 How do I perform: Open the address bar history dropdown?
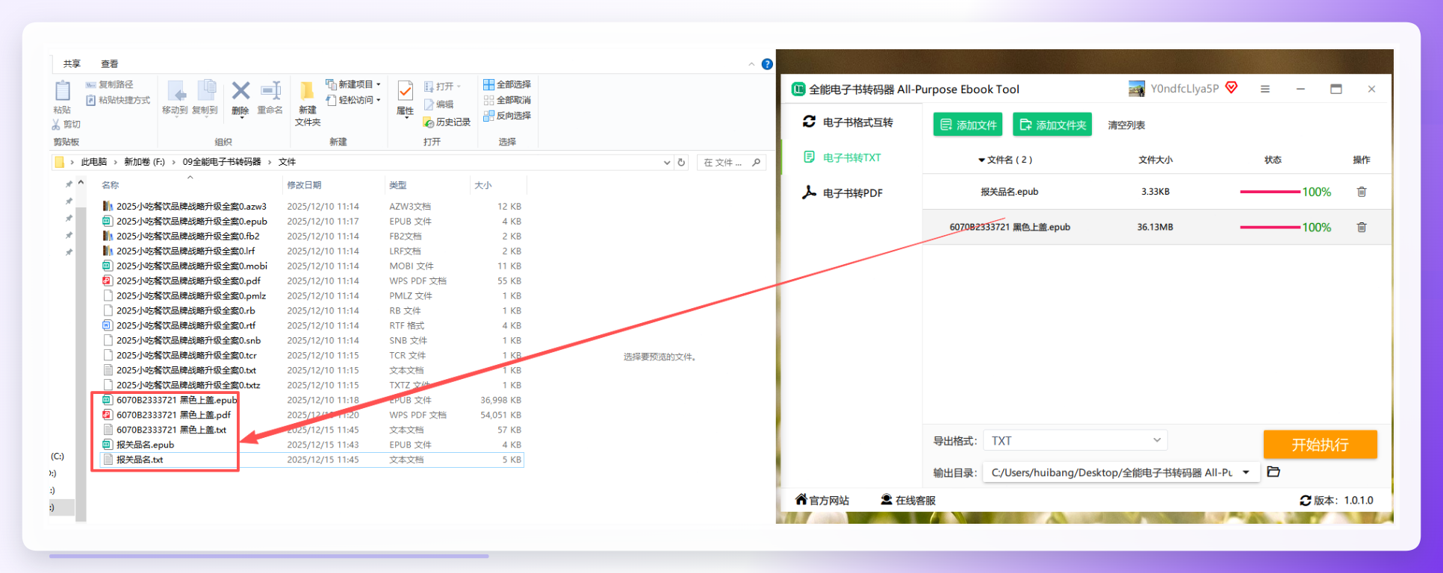(x=667, y=162)
